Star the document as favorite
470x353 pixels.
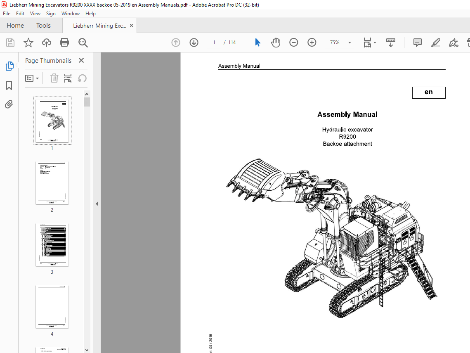click(28, 43)
